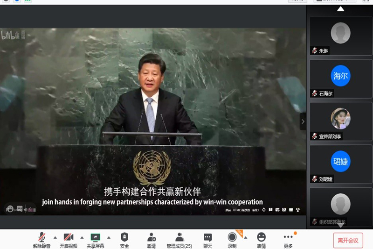
Task: Click the flag icon in the player controls
Action: click(270, 210)
